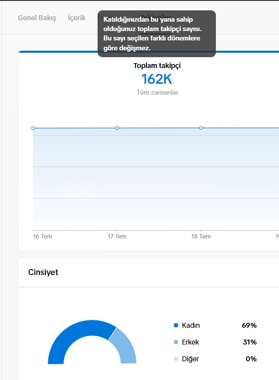The image size is (279, 380).
Task: Click the 31% Erkek percentage value
Action: coord(249,342)
